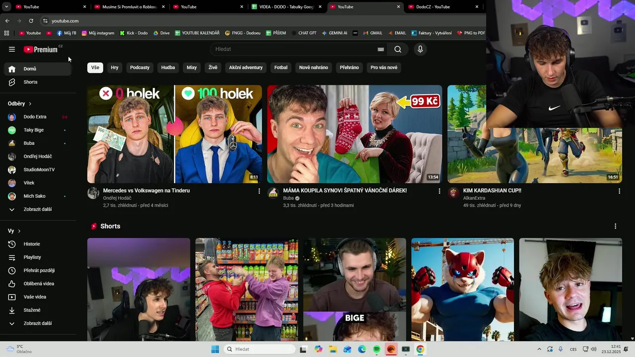This screenshot has width=635, height=357.
Task: Open AlkanExtra channel name link
Action: [474, 198]
